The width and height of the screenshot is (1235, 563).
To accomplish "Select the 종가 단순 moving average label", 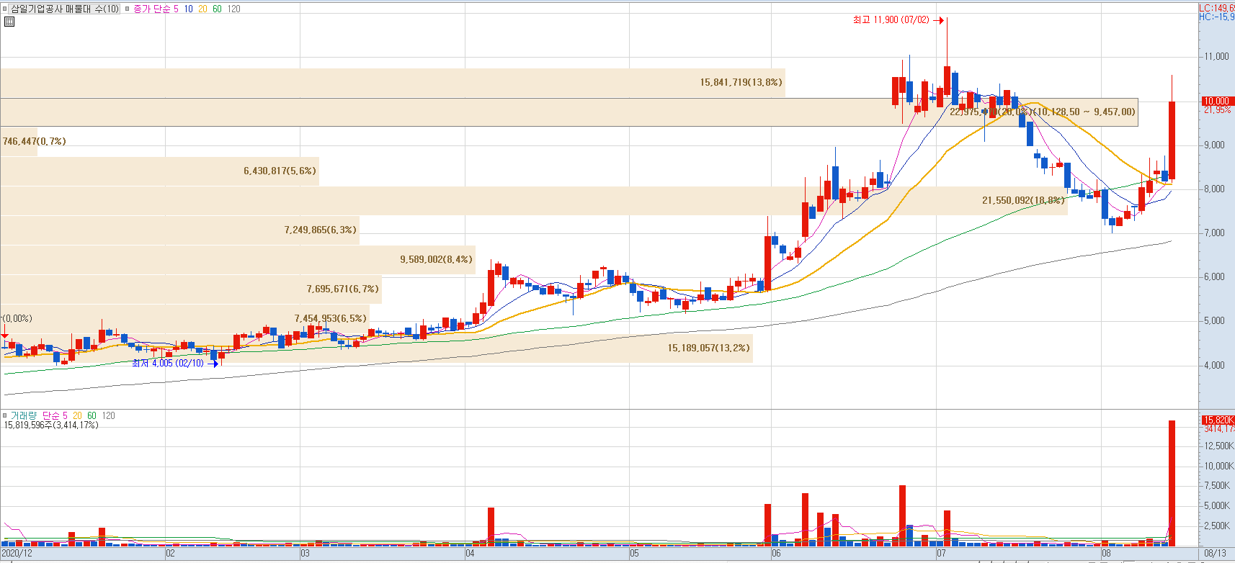I will coord(151,9).
